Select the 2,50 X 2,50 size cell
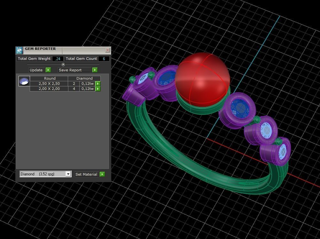This screenshot has height=239, width=320. 49,84
